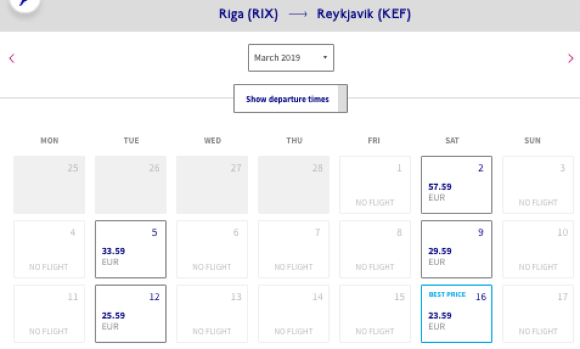Click the Thursday March 7 date cell

pyautogui.click(x=293, y=249)
